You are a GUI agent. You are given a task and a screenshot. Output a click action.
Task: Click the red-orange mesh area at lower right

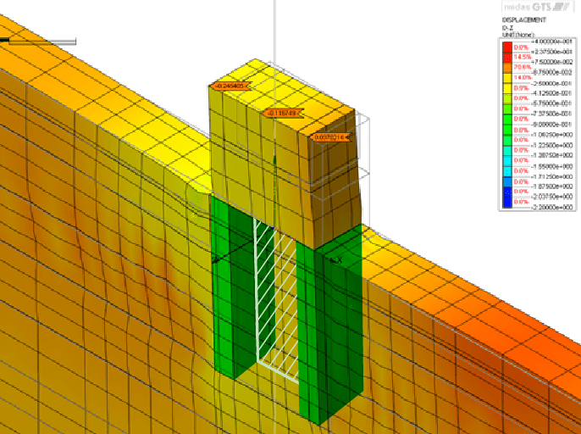point(525,339)
